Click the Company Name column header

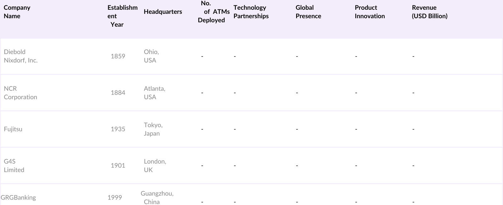tap(17, 12)
